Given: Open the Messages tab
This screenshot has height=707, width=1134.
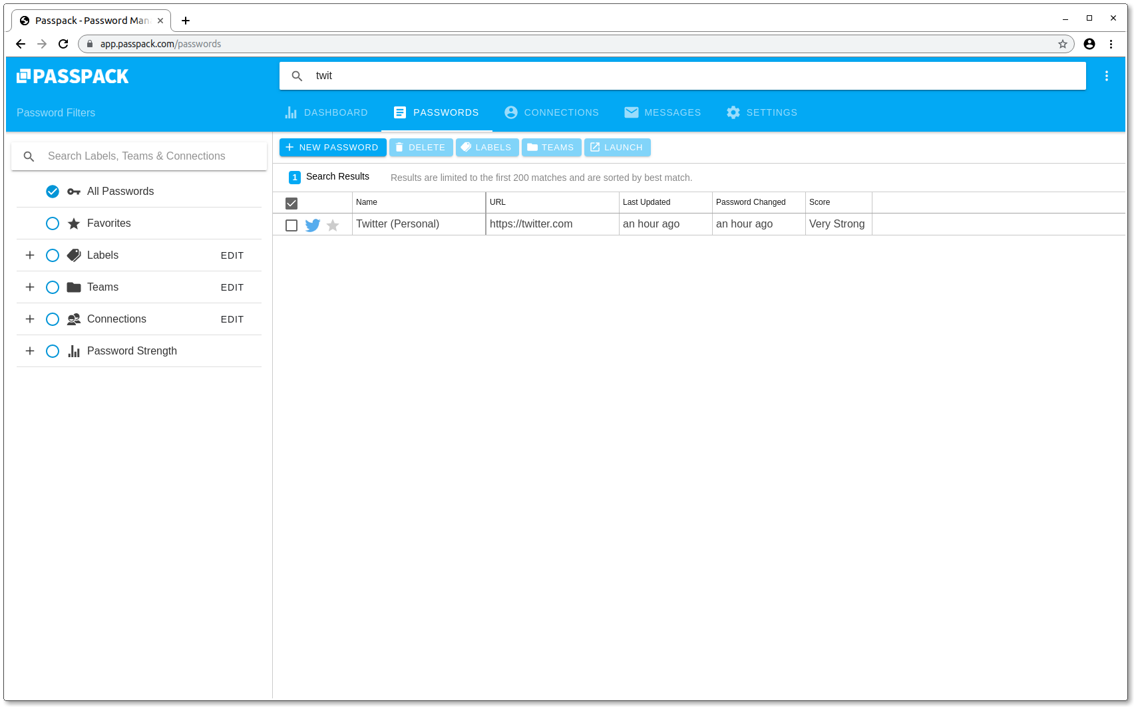Looking at the screenshot, I should [663, 112].
